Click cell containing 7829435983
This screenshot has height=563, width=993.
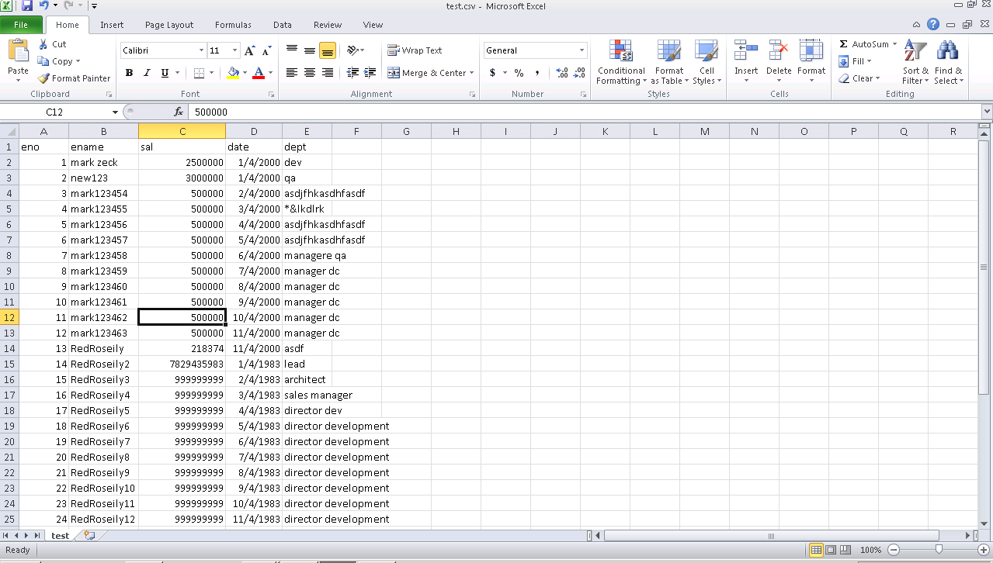pyautogui.click(x=182, y=364)
